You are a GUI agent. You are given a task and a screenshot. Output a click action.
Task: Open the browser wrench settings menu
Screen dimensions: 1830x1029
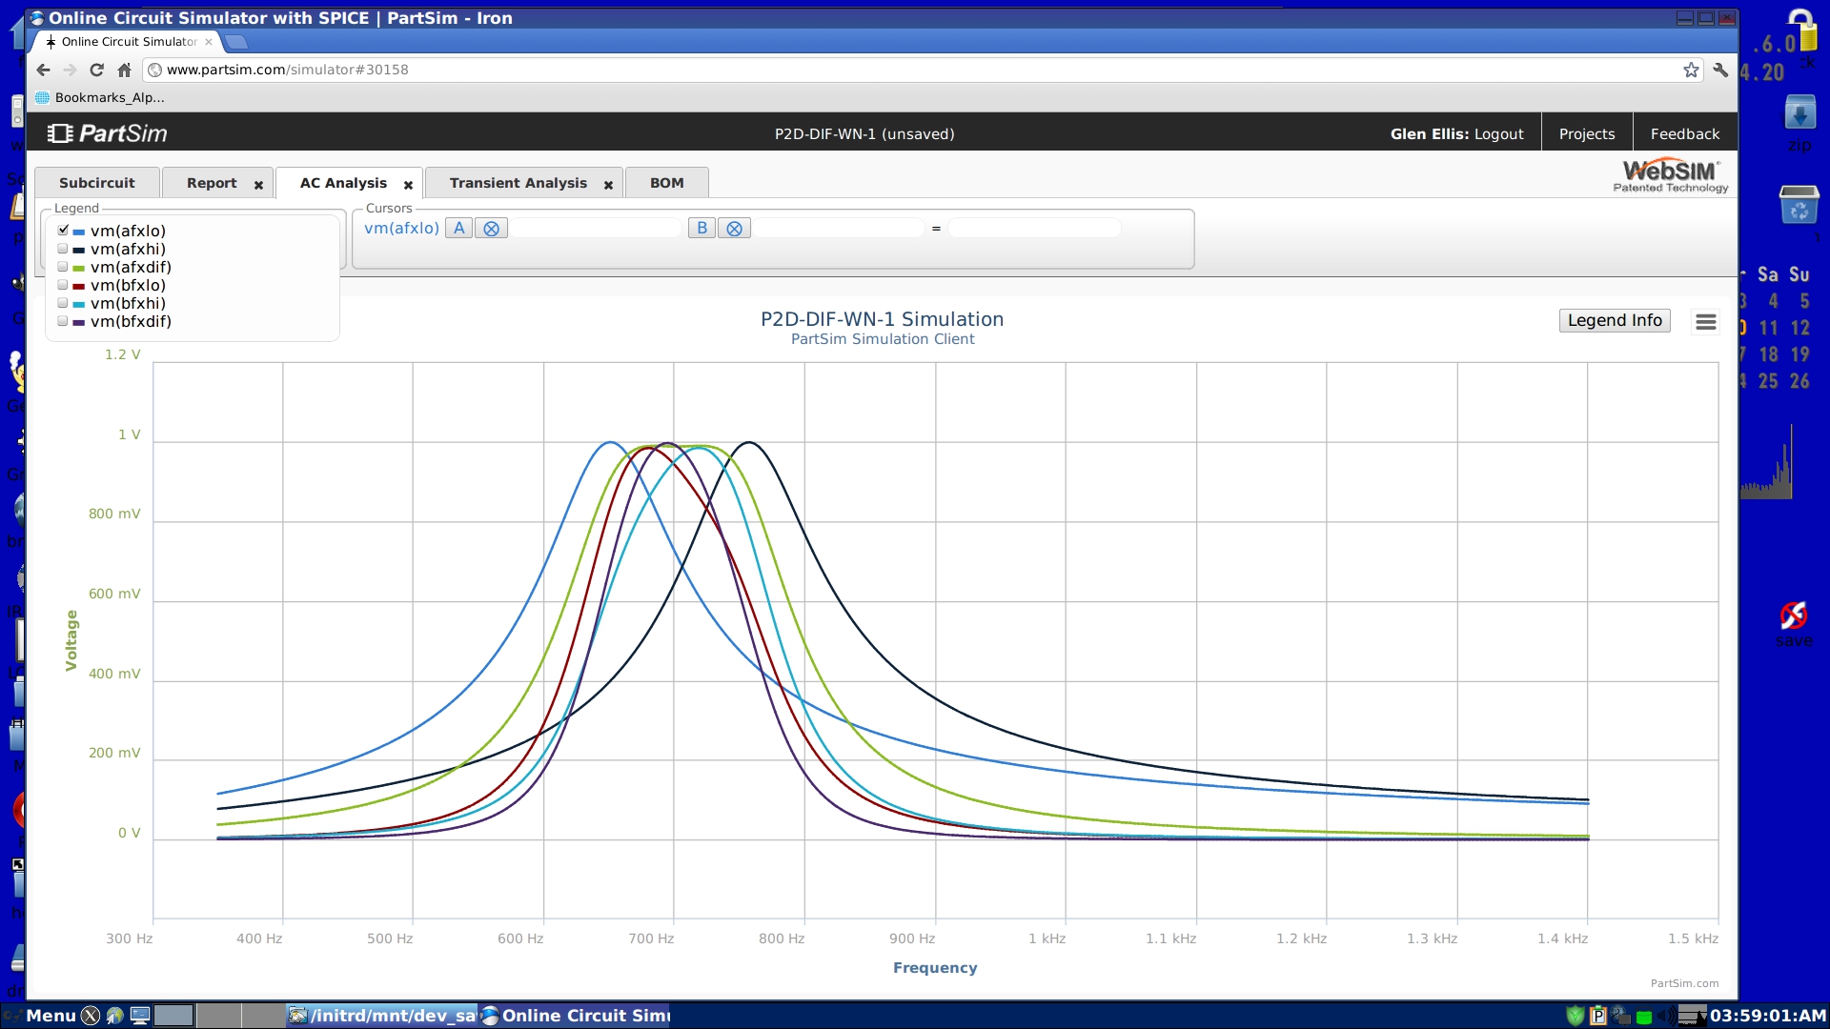[1720, 70]
